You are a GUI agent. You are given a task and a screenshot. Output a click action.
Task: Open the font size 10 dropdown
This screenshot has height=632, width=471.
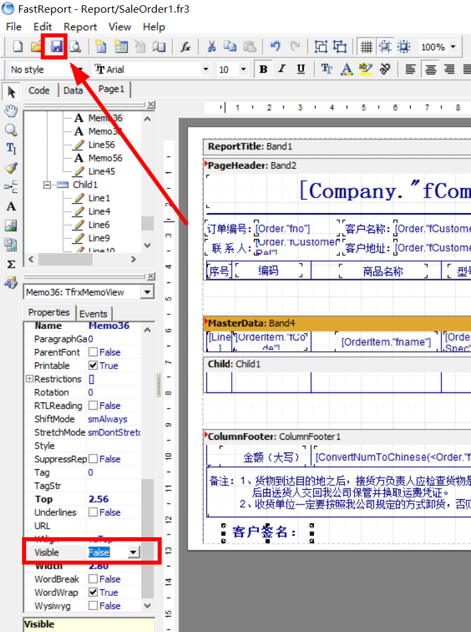click(x=243, y=69)
